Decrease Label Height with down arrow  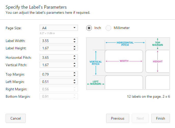click(74, 49)
